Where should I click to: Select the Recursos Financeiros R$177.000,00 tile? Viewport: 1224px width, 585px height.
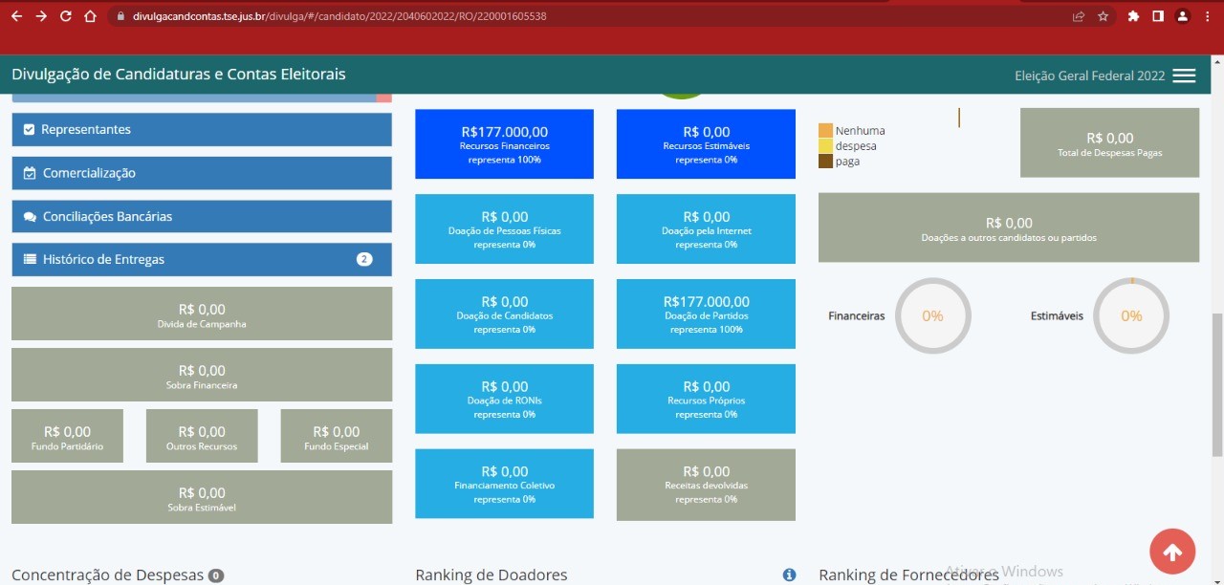pos(504,144)
